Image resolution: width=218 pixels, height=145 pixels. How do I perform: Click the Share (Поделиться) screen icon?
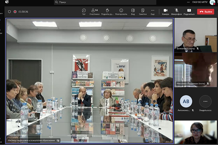(189, 11)
